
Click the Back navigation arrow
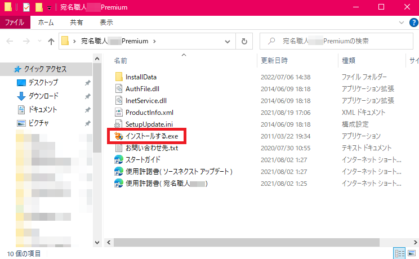coord(10,41)
